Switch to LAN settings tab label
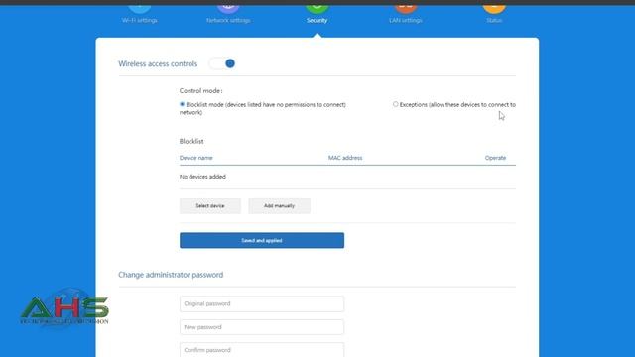Viewport: 635px width, 357px height. [x=406, y=20]
